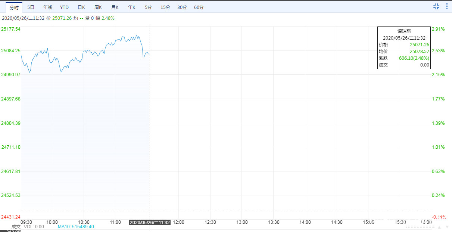Exit fullscreen with the collapse icon
This screenshot has height=232, width=452.
(436, 6)
